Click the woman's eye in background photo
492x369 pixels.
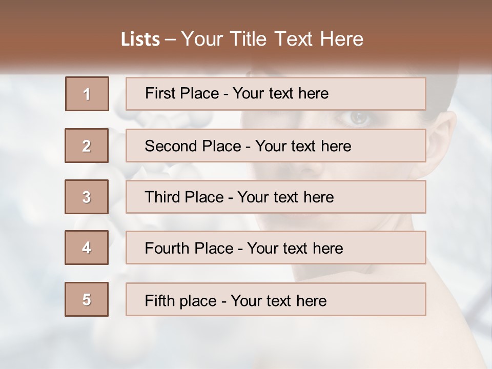click(x=359, y=118)
